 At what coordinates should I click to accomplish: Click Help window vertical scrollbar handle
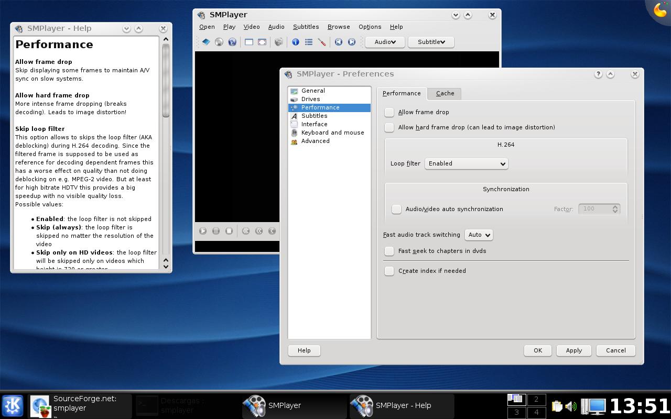tap(166, 80)
